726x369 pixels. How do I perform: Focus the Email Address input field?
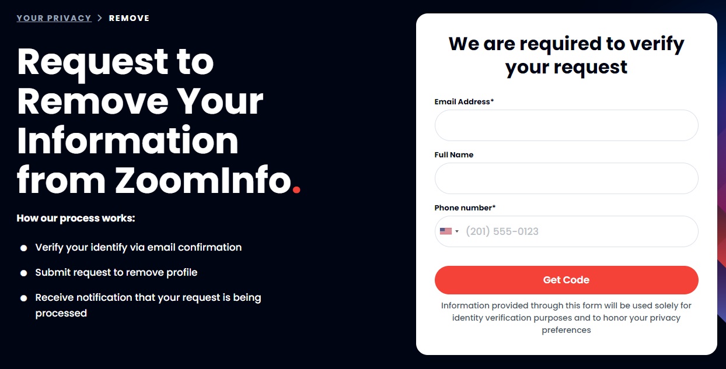click(566, 125)
